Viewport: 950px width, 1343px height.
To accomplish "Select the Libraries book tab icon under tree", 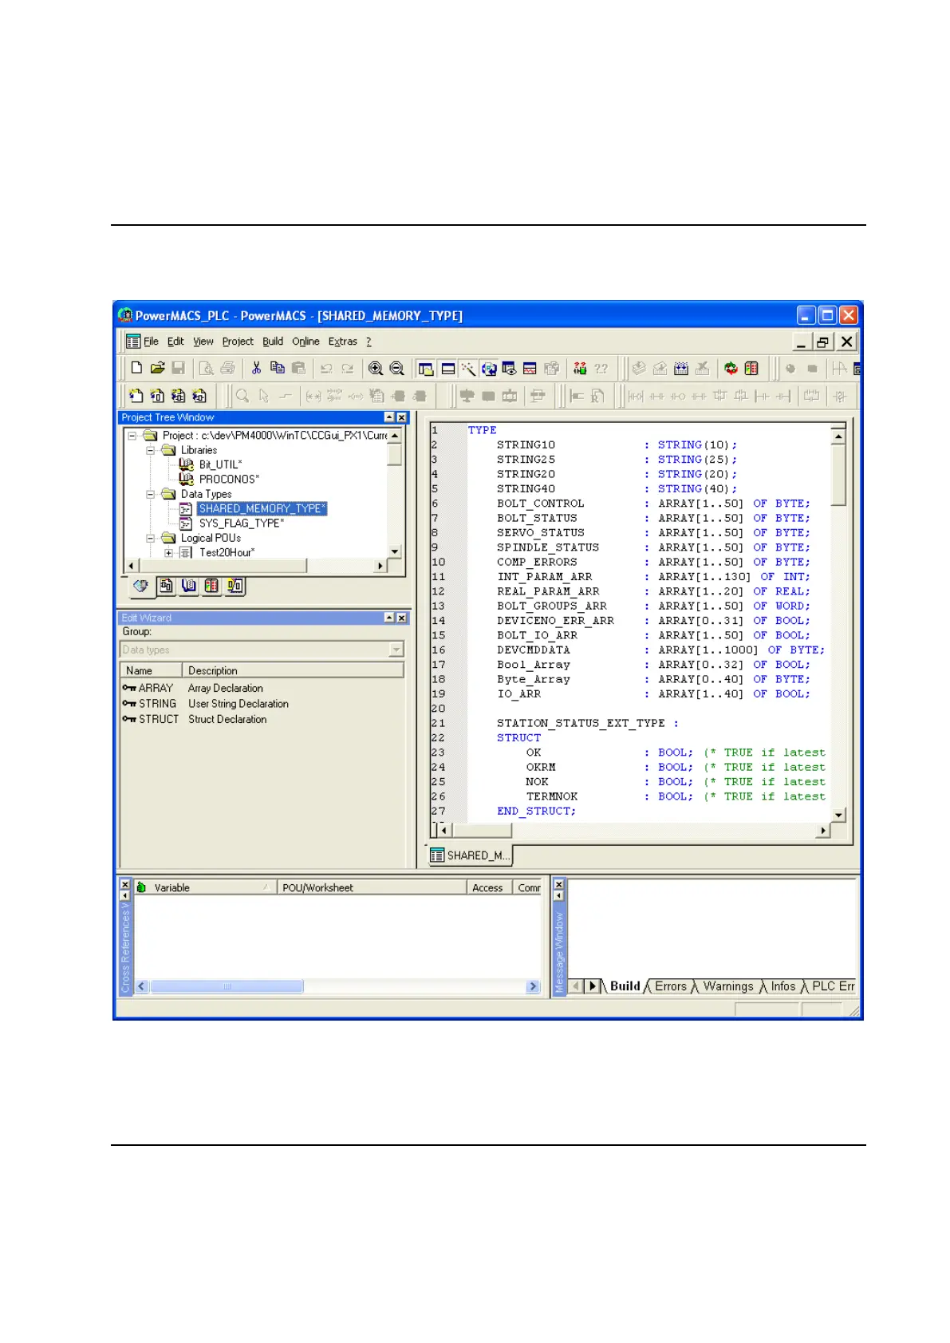I will click(x=189, y=587).
